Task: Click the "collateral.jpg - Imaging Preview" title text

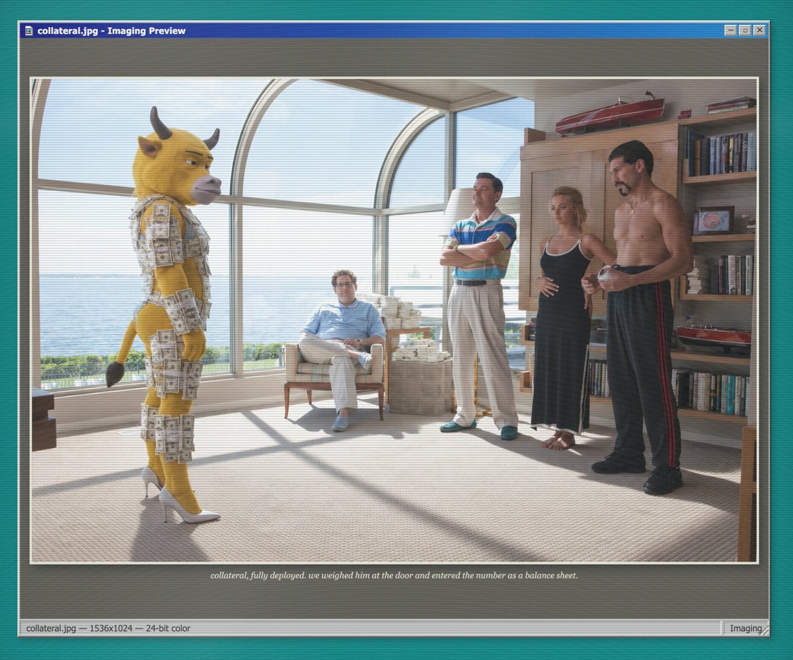Action: pyautogui.click(x=111, y=30)
